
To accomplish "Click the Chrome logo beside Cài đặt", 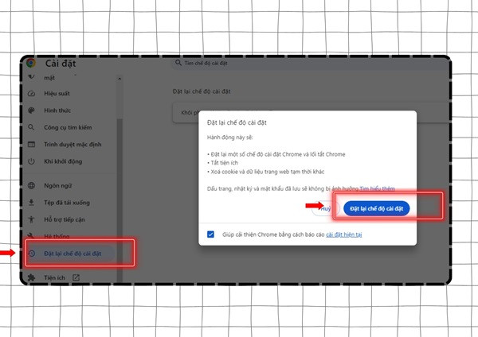I will tap(31, 63).
